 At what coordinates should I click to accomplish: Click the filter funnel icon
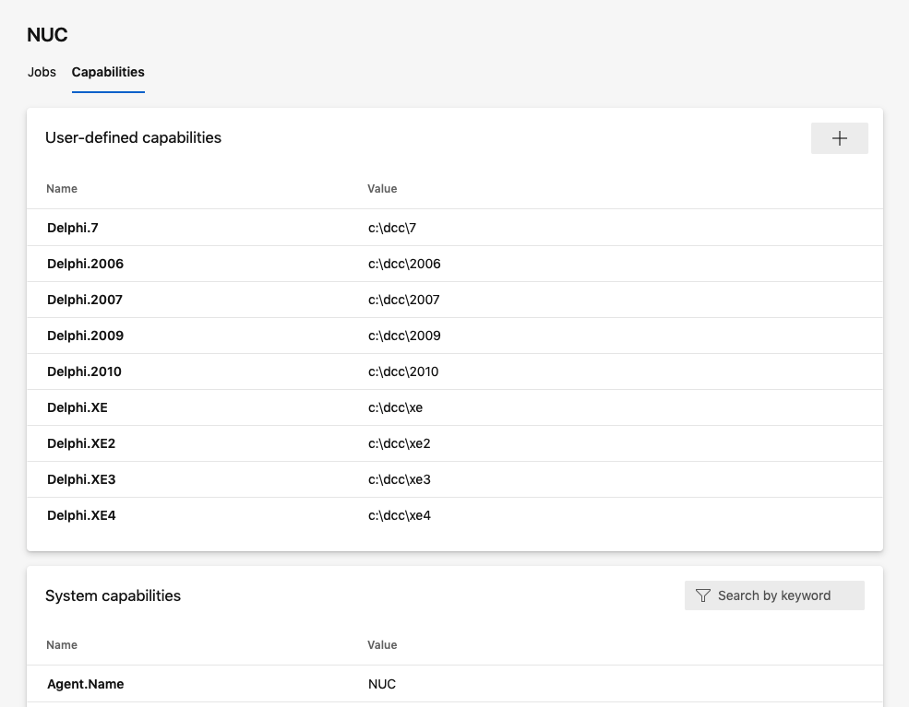[702, 595]
